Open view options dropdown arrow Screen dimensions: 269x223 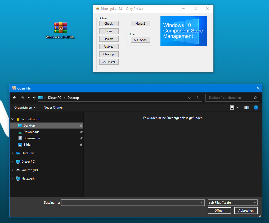coord(237,108)
